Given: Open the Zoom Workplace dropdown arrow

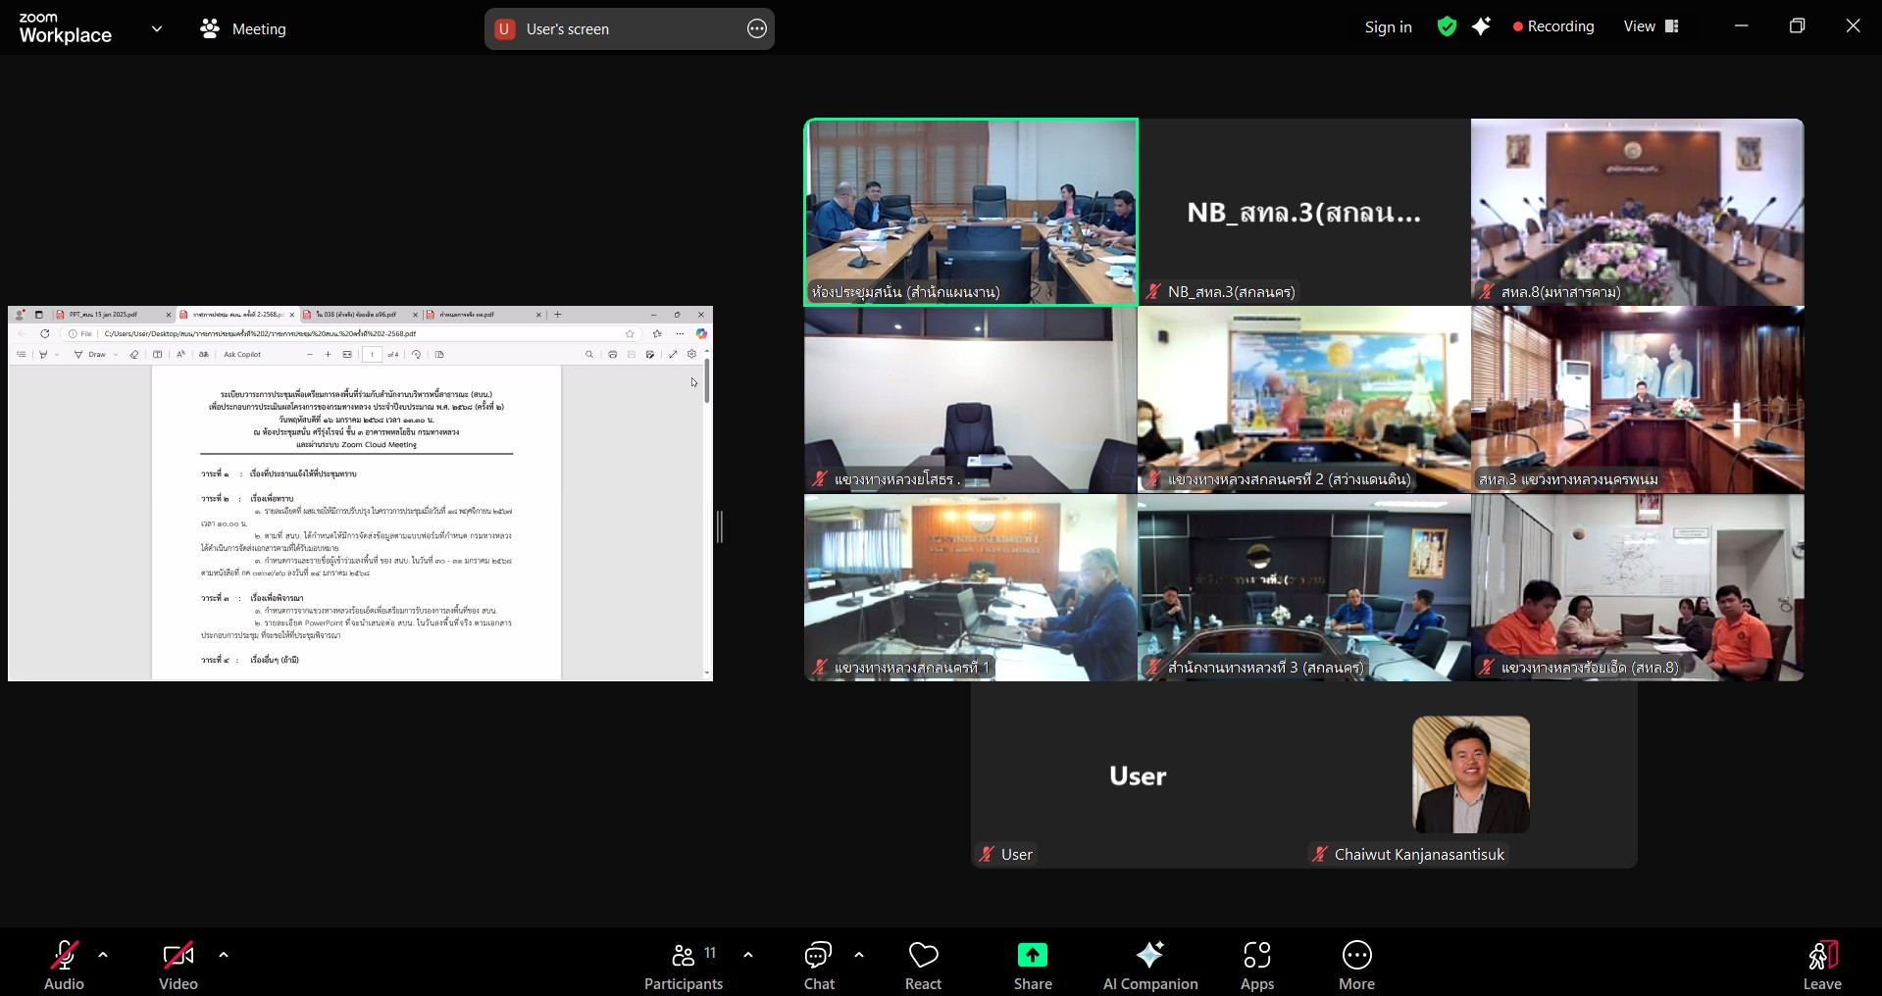Looking at the screenshot, I should [157, 29].
